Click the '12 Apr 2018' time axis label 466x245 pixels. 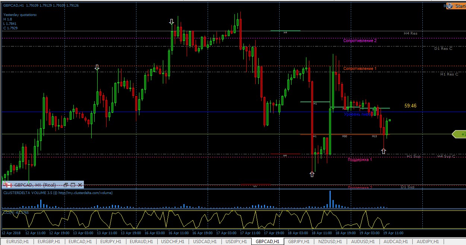tap(10, 233)
